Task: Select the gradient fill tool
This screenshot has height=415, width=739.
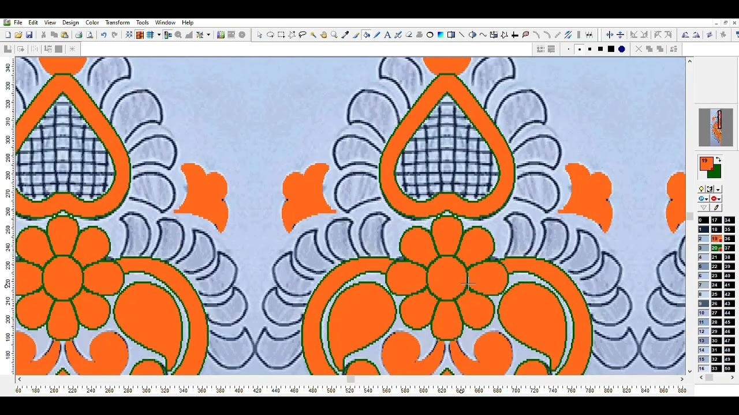Action: click(441, 35)
